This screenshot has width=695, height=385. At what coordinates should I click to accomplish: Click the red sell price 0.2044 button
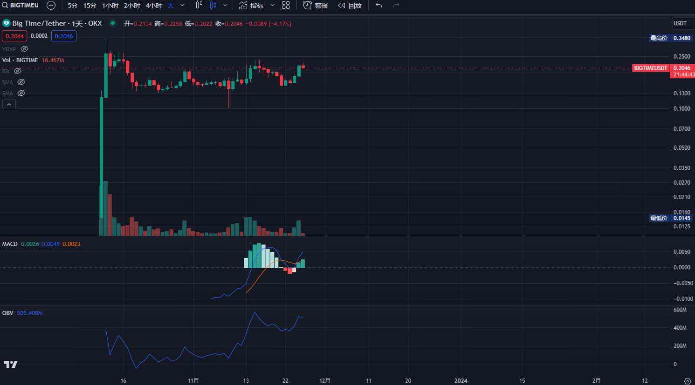[14, 36]
